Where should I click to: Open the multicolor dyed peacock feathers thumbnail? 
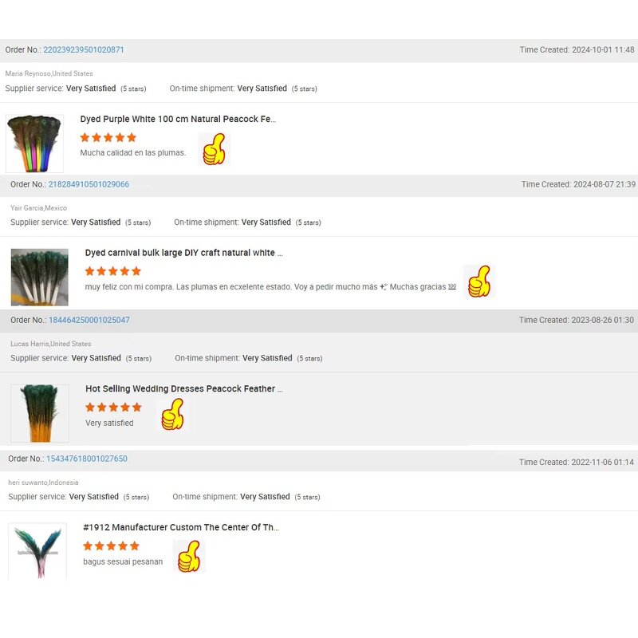click(x=34, y=144)
